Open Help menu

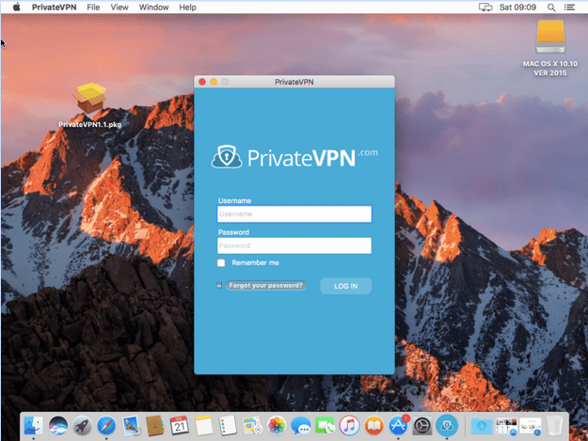tap(187, 8)
